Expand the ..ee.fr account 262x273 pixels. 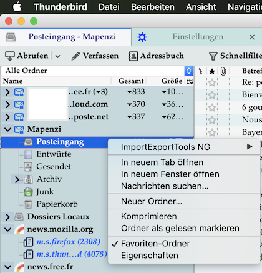pos(7,92)
